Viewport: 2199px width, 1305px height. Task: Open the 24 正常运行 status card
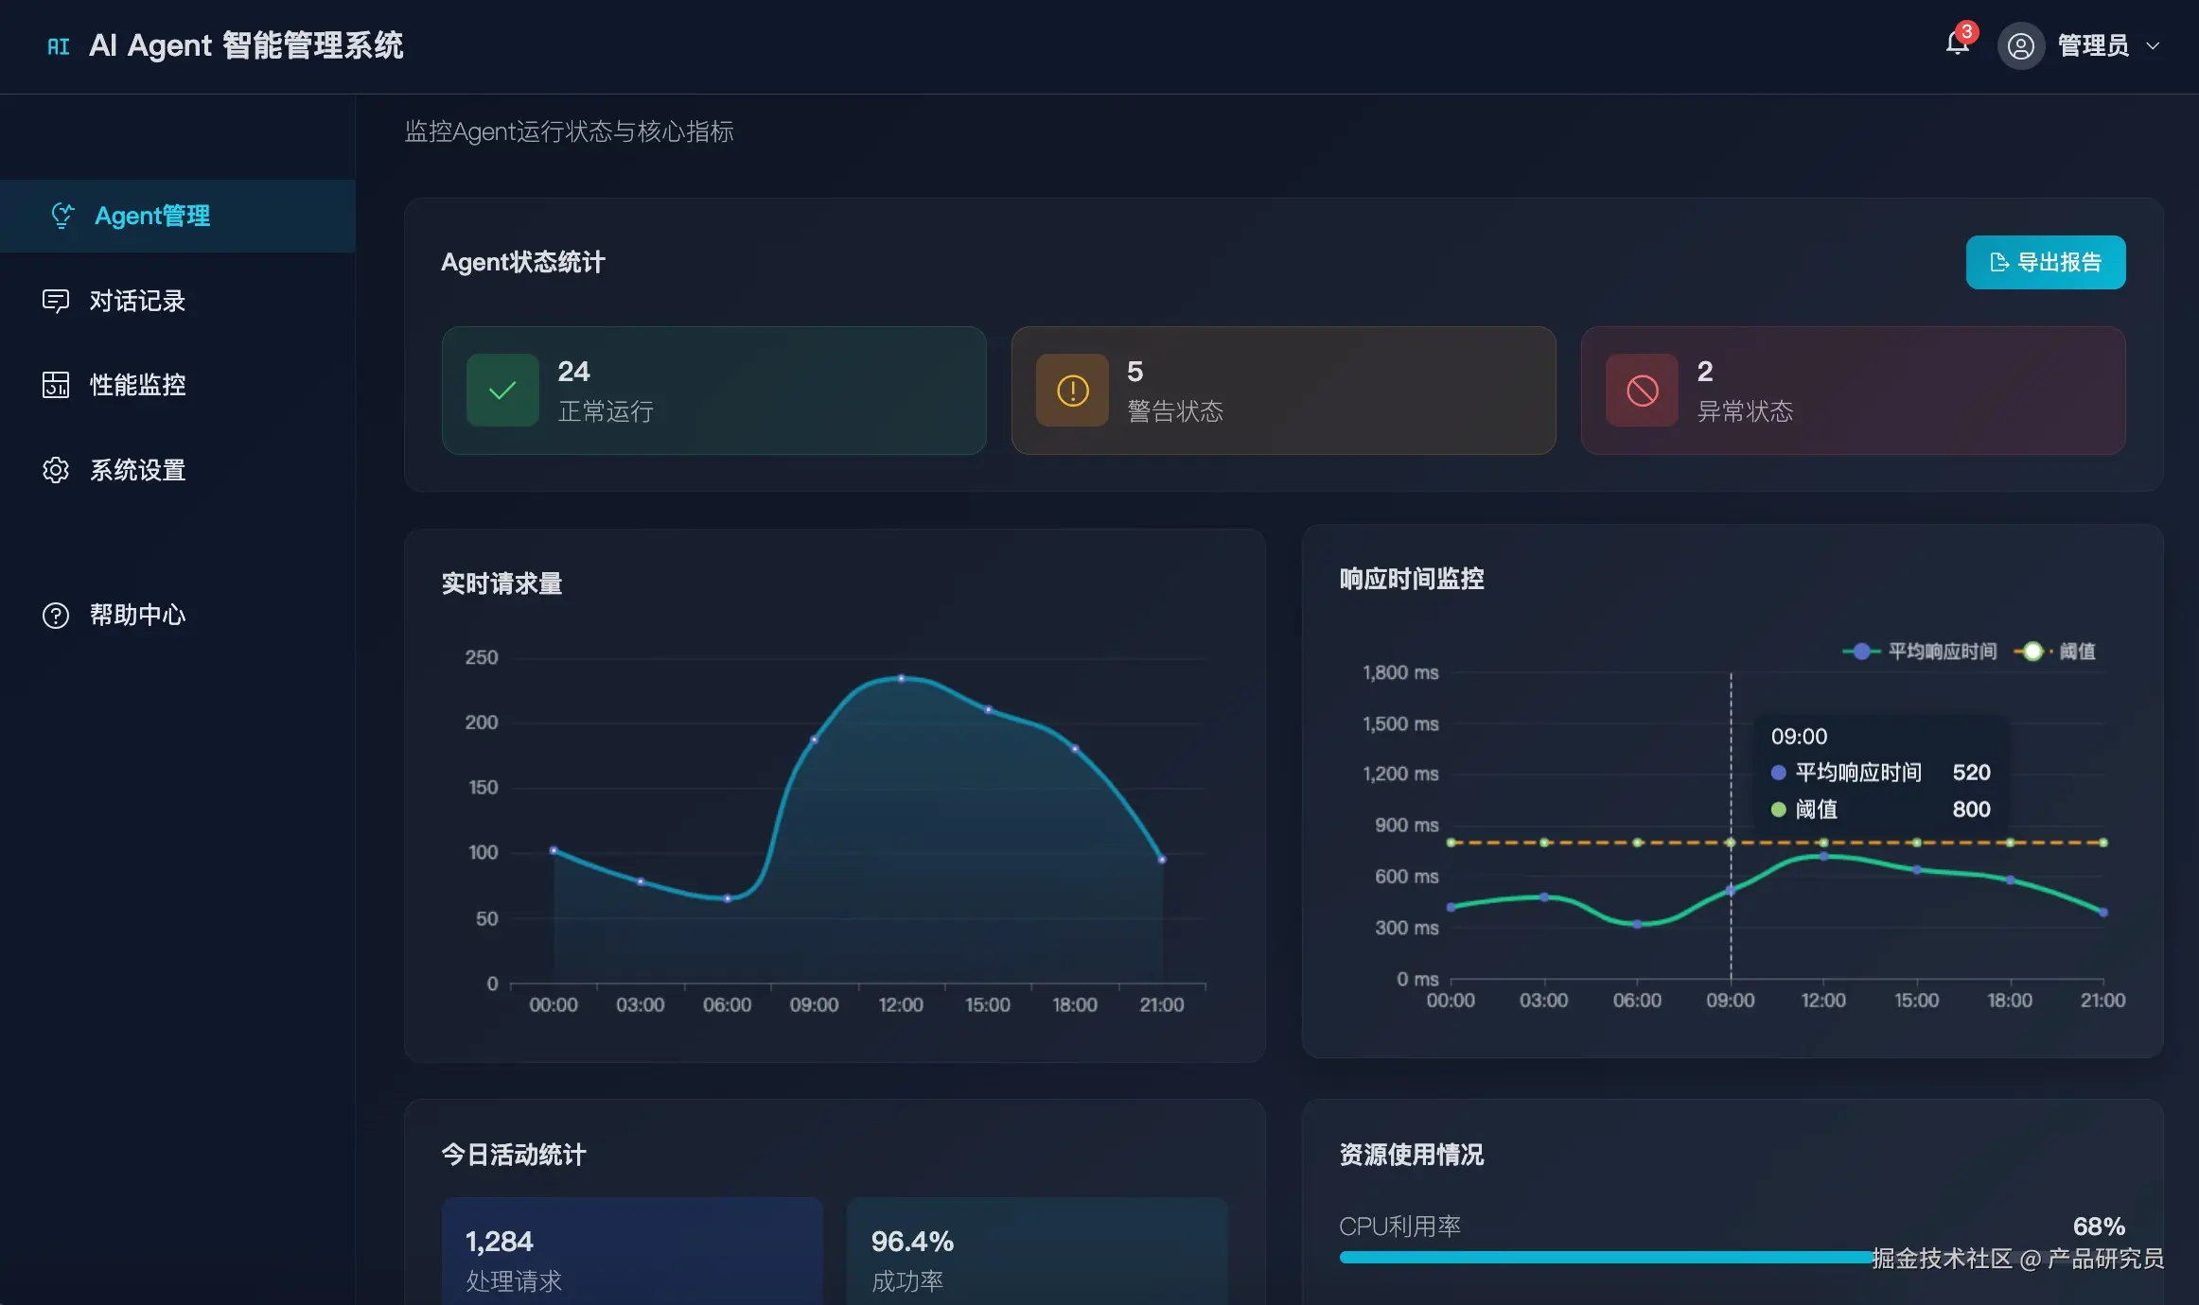click(x=713, y=391)
